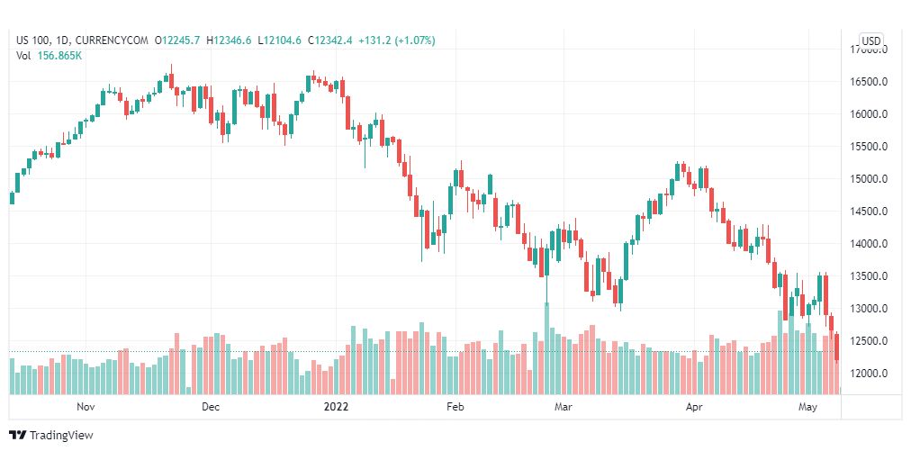
Task: Open the USD currency selector
Action: pyautogui.click(x=870, y=41)
